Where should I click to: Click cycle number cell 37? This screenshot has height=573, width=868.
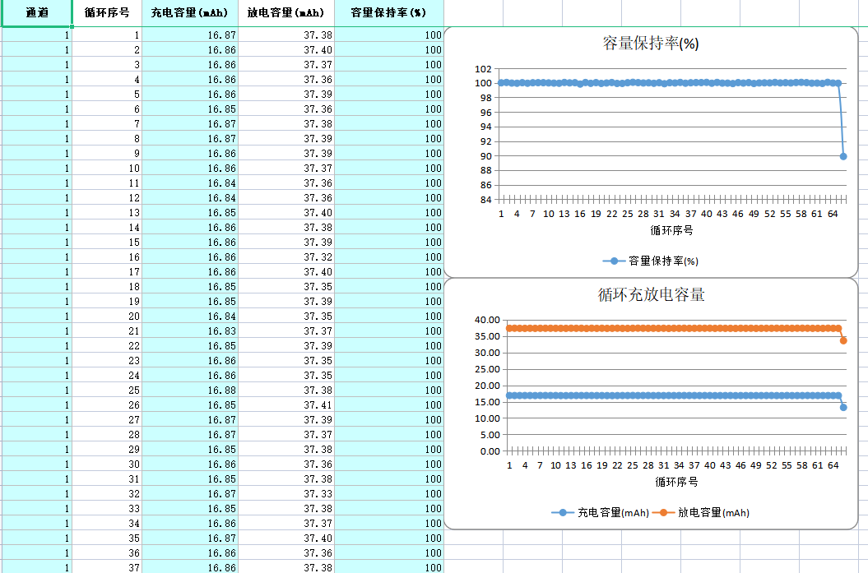point(107,567)
